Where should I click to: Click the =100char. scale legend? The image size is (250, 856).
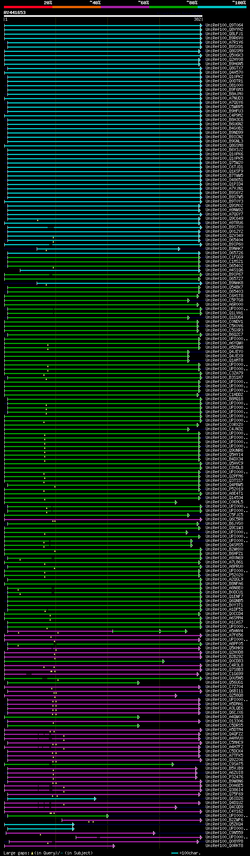(x=186, y=853)
